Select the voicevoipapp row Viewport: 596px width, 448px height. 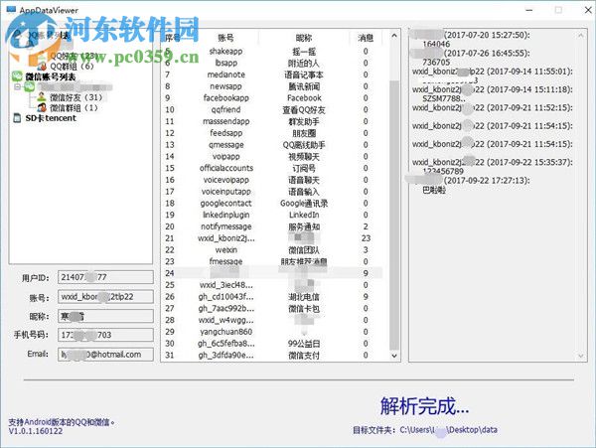272,180
